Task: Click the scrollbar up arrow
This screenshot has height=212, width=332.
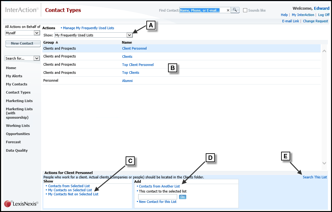Action: tap(324, 50)
